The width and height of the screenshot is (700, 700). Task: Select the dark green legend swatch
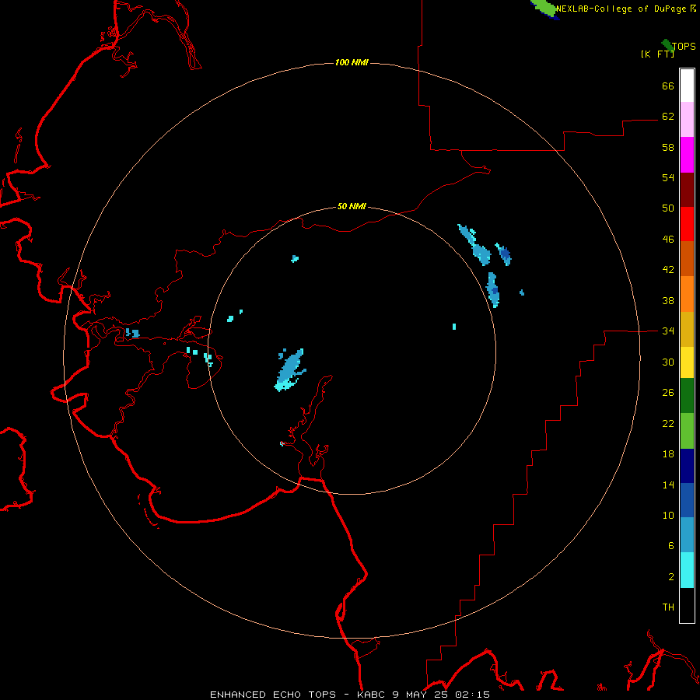[x=687, y=396]
